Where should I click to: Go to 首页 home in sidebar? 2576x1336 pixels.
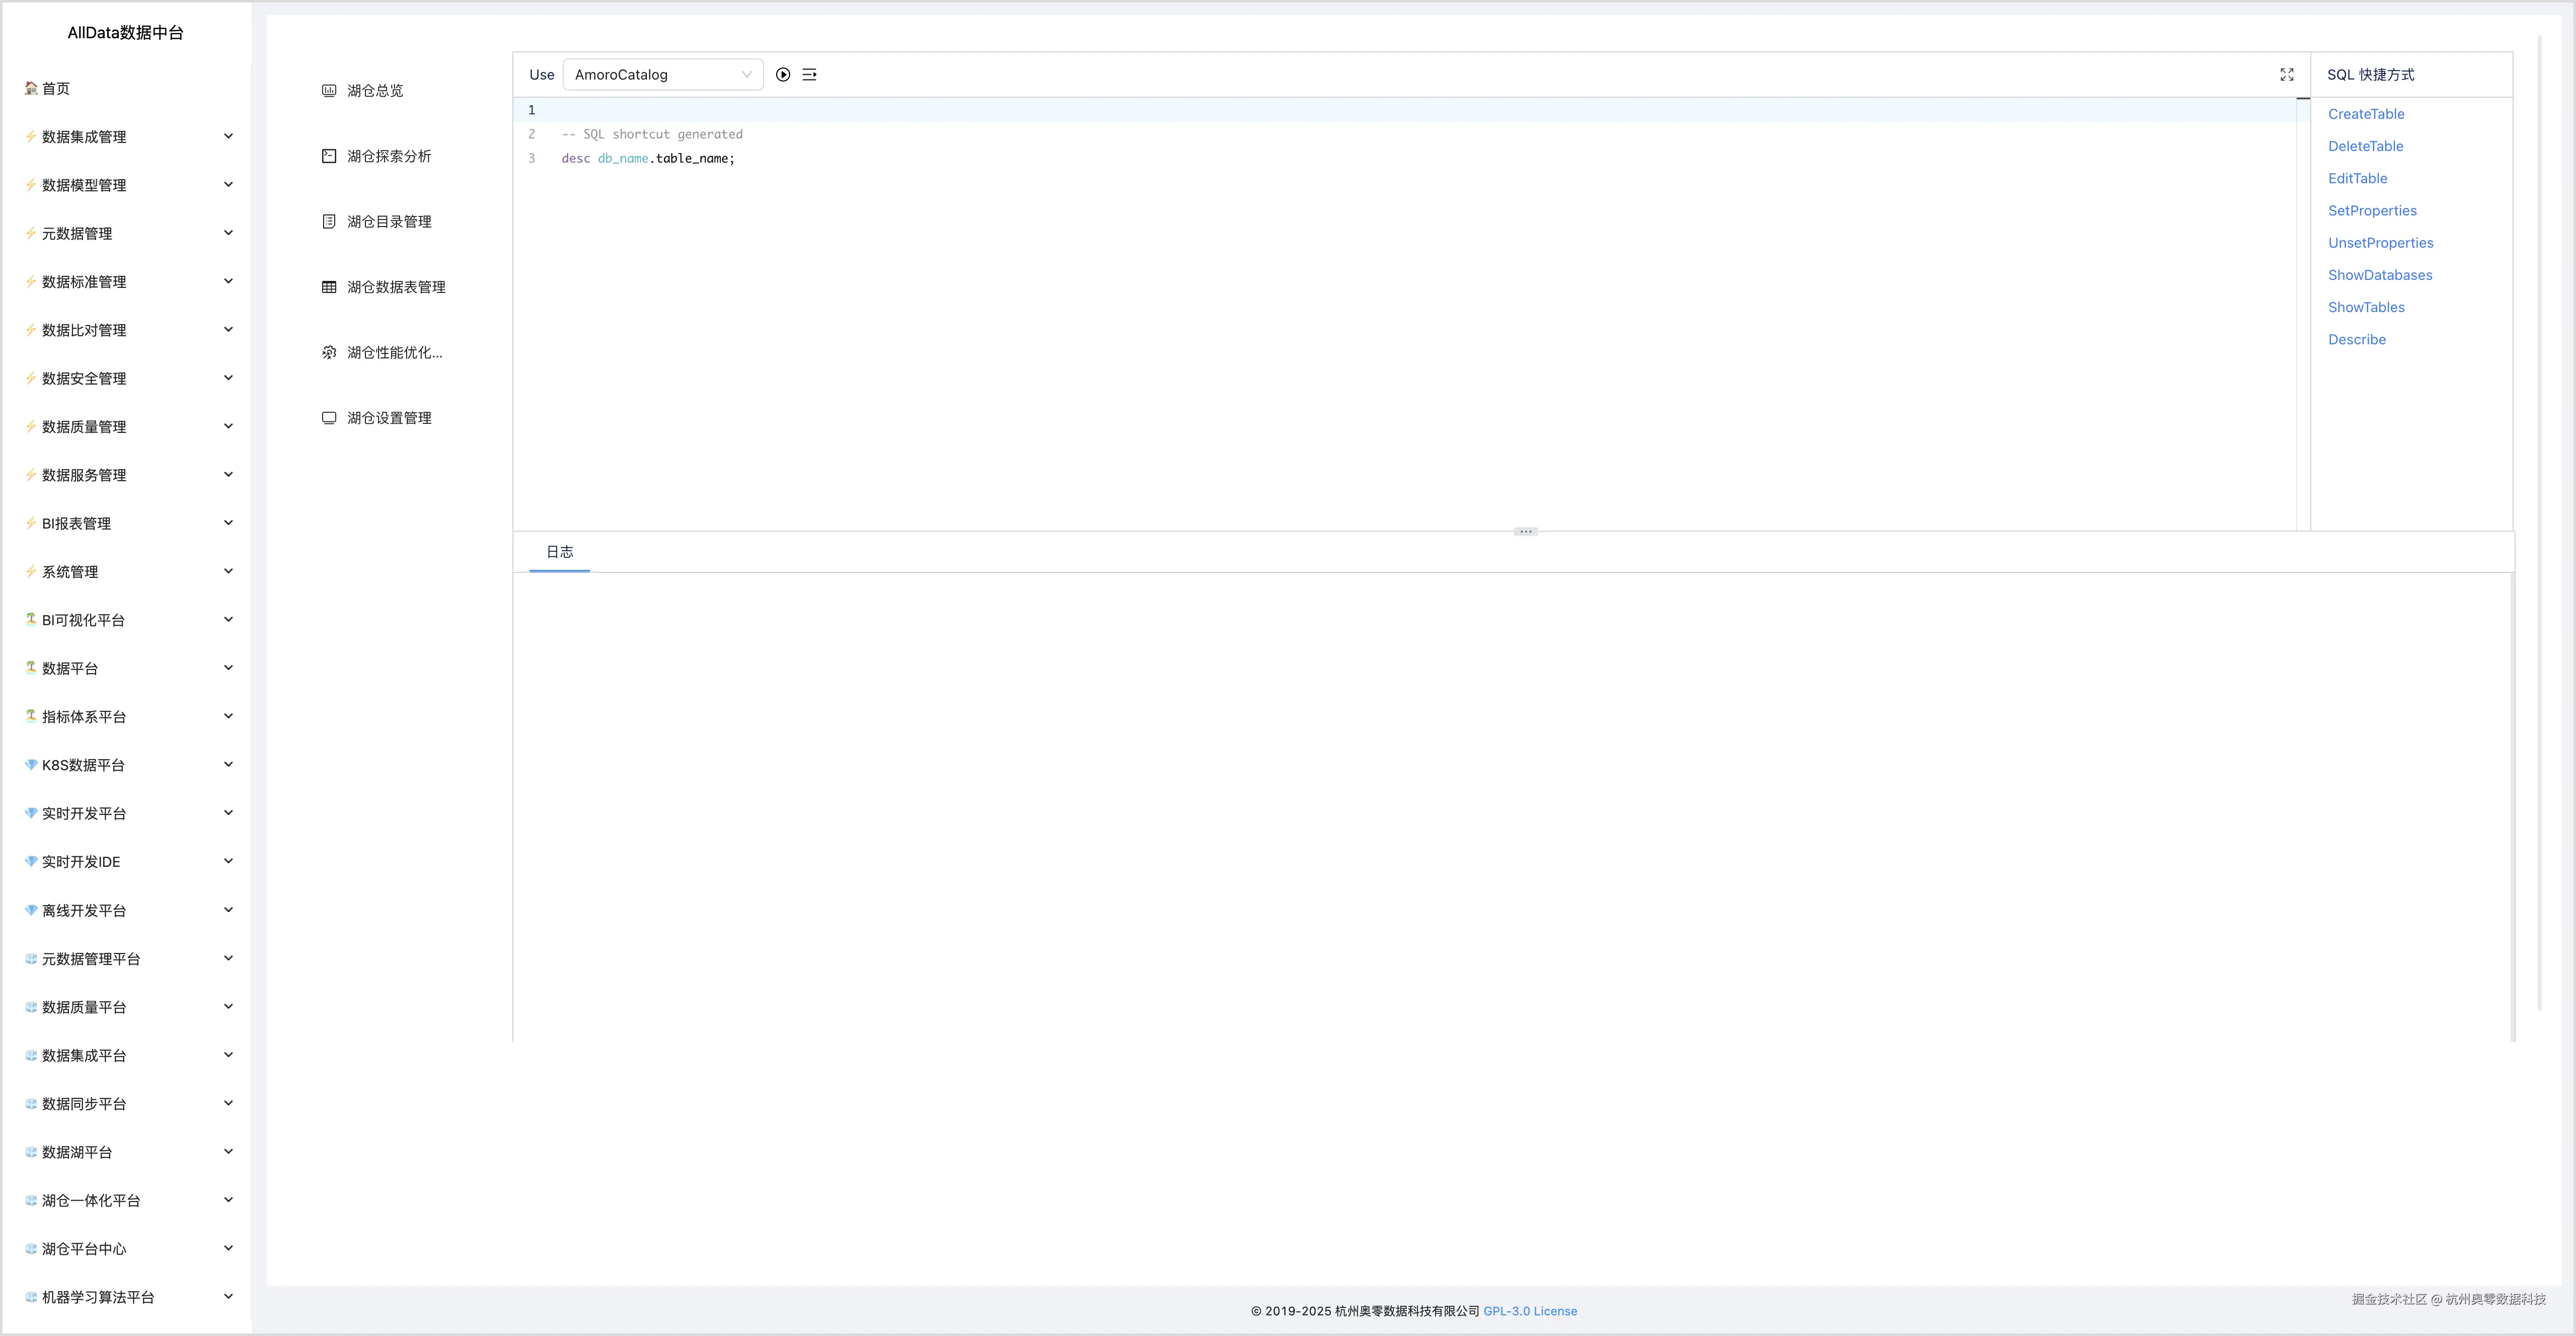click(55, 88)
